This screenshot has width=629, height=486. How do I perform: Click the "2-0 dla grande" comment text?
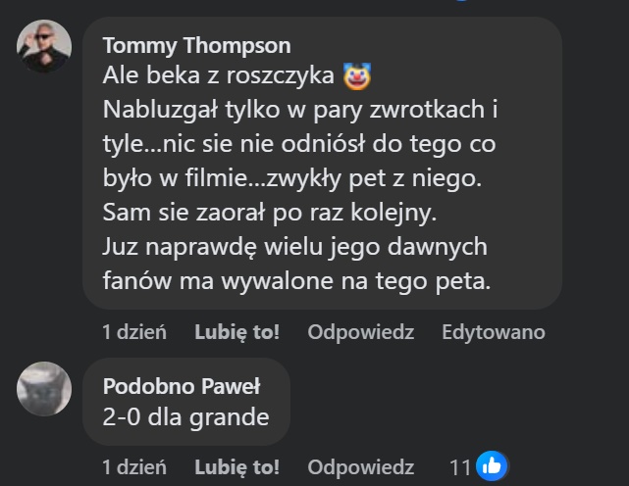pyautogui.click(x=185, y=416)
